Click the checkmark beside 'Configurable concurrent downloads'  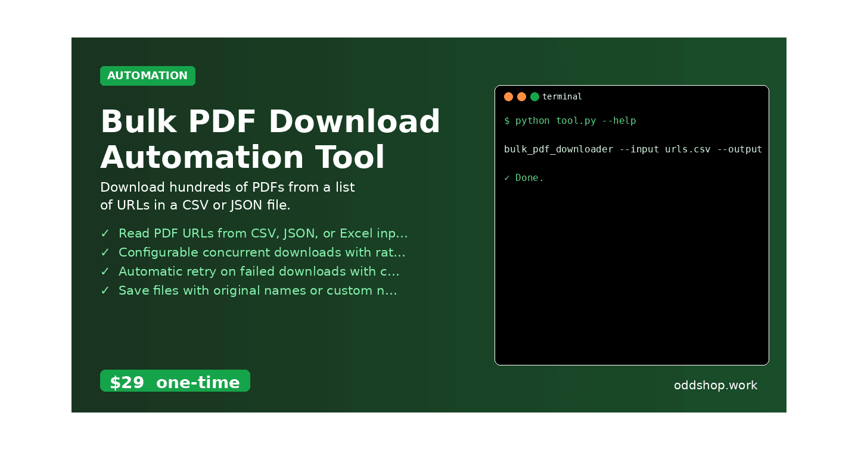[x=105, y=252]
